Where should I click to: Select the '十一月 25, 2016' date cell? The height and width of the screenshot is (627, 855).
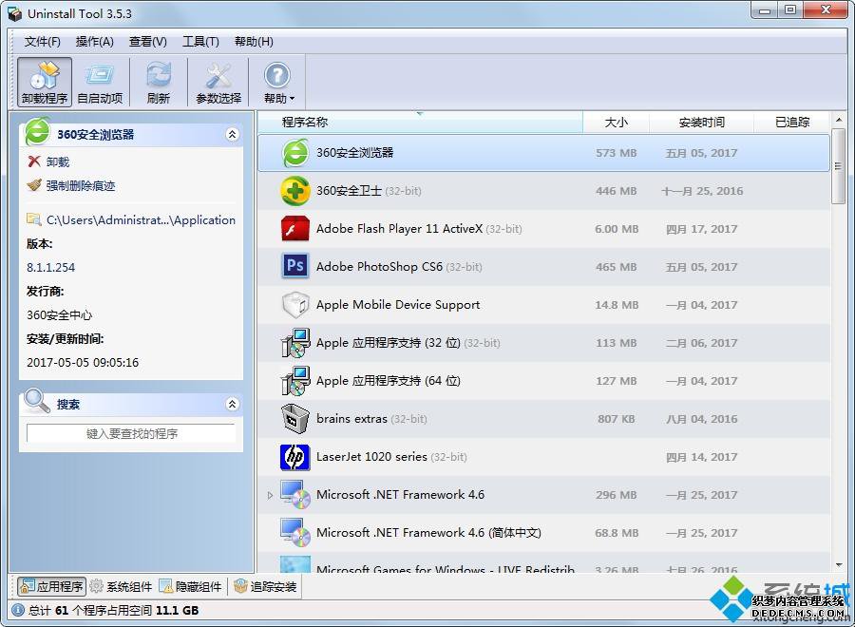click(702, 191)
